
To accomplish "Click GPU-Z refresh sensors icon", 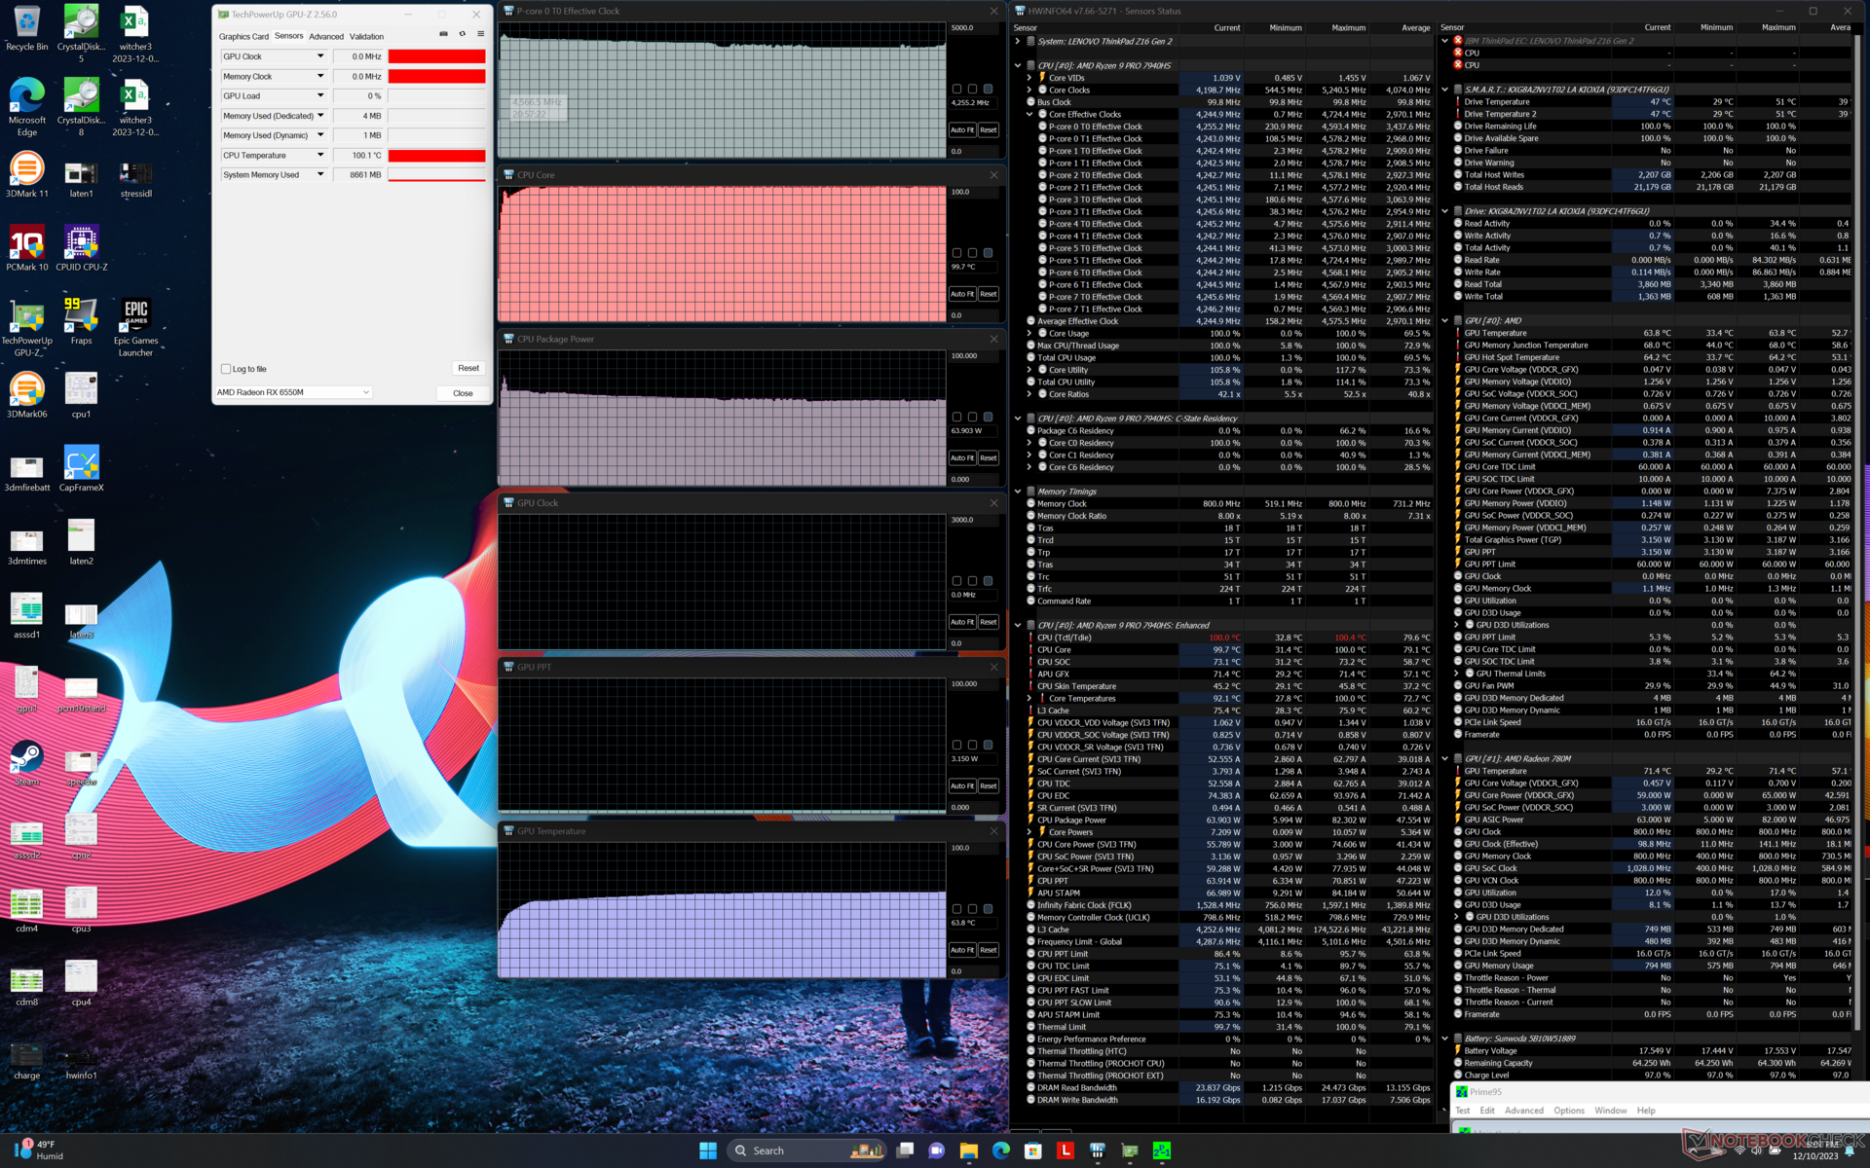I will (462, 34).
